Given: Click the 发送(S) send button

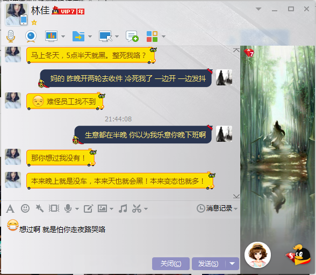Looking at the screenshot, I should [208, 264].
